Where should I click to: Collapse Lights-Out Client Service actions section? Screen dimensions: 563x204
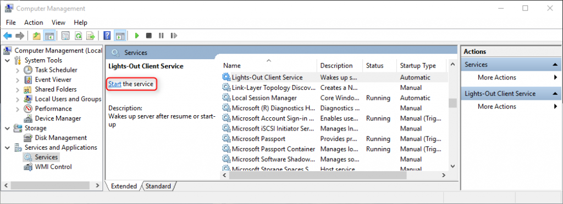555,94
